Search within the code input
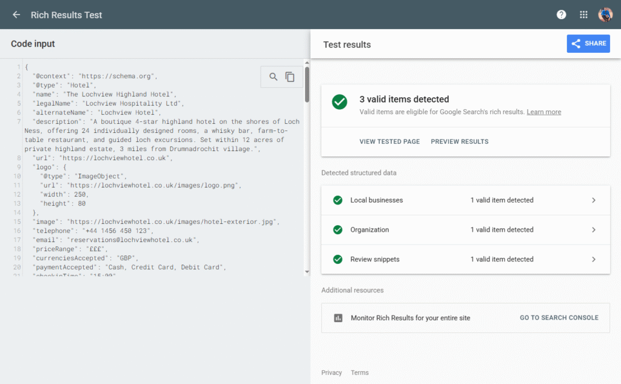The image size is (621, 384). tap(274, 76)
